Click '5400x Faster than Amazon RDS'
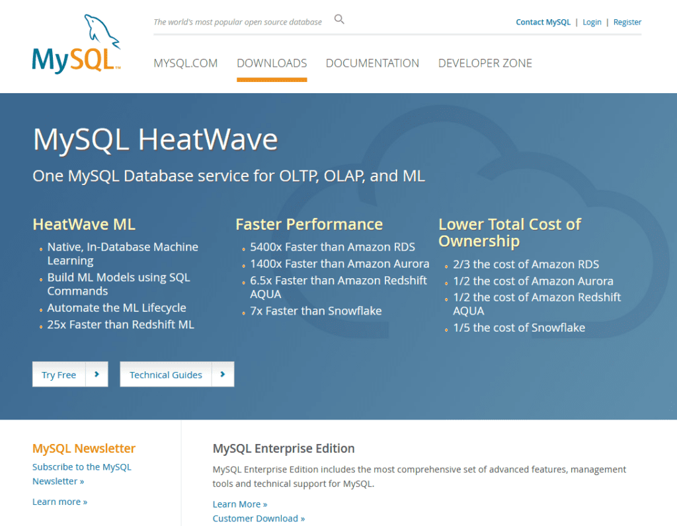The image size is (677, 526). pos(333,247)
